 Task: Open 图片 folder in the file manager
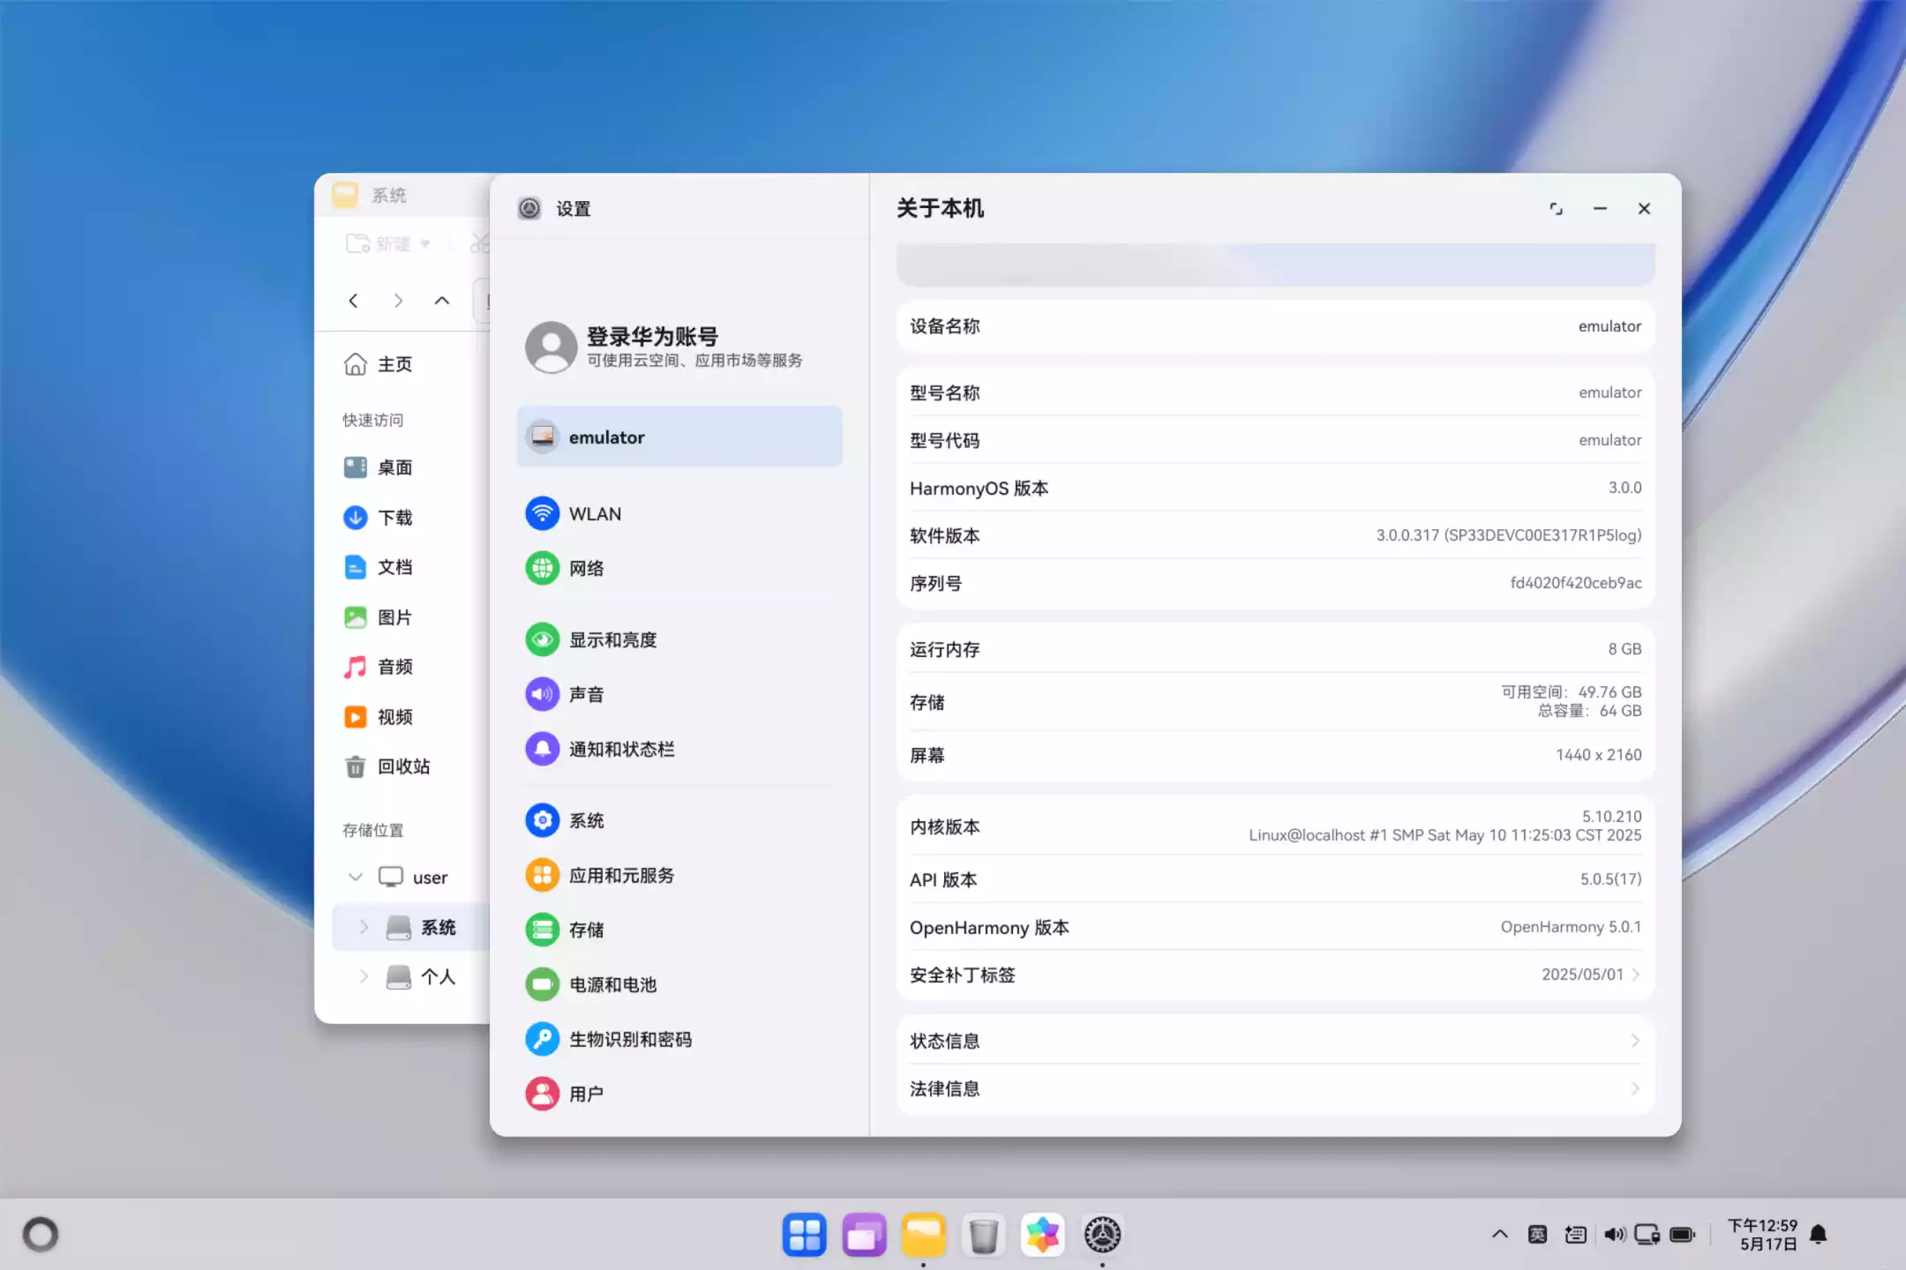click(378, 617)
